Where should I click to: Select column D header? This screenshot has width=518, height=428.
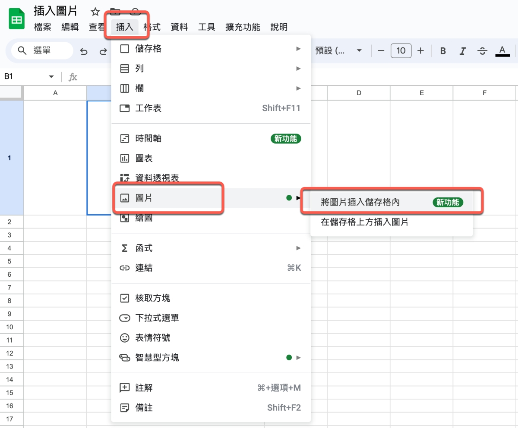tap(359, 93)
